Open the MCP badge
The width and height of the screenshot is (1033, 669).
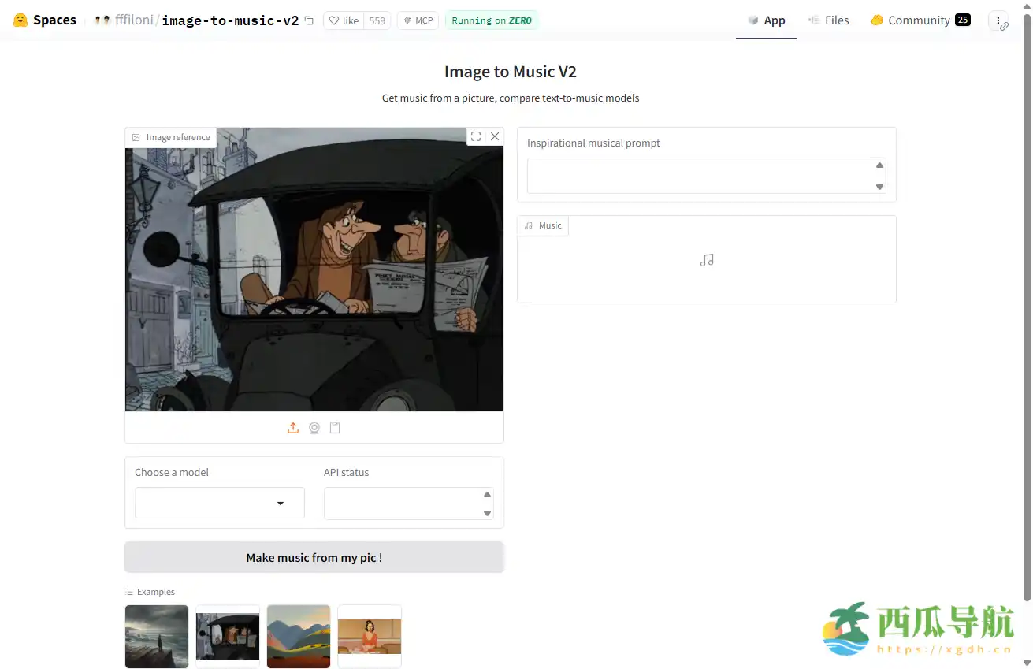[x=418, y=20]
